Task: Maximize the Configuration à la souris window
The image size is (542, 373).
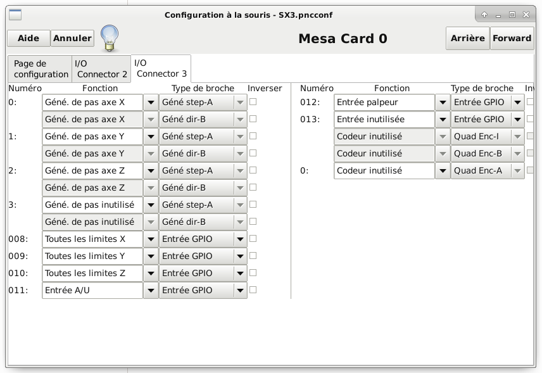Action: pos(512,15)
